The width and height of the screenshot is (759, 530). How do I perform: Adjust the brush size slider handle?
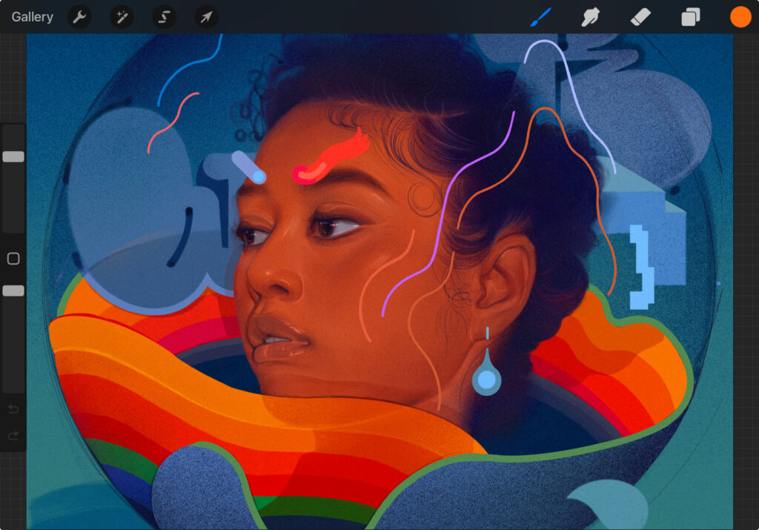[13, 156]
